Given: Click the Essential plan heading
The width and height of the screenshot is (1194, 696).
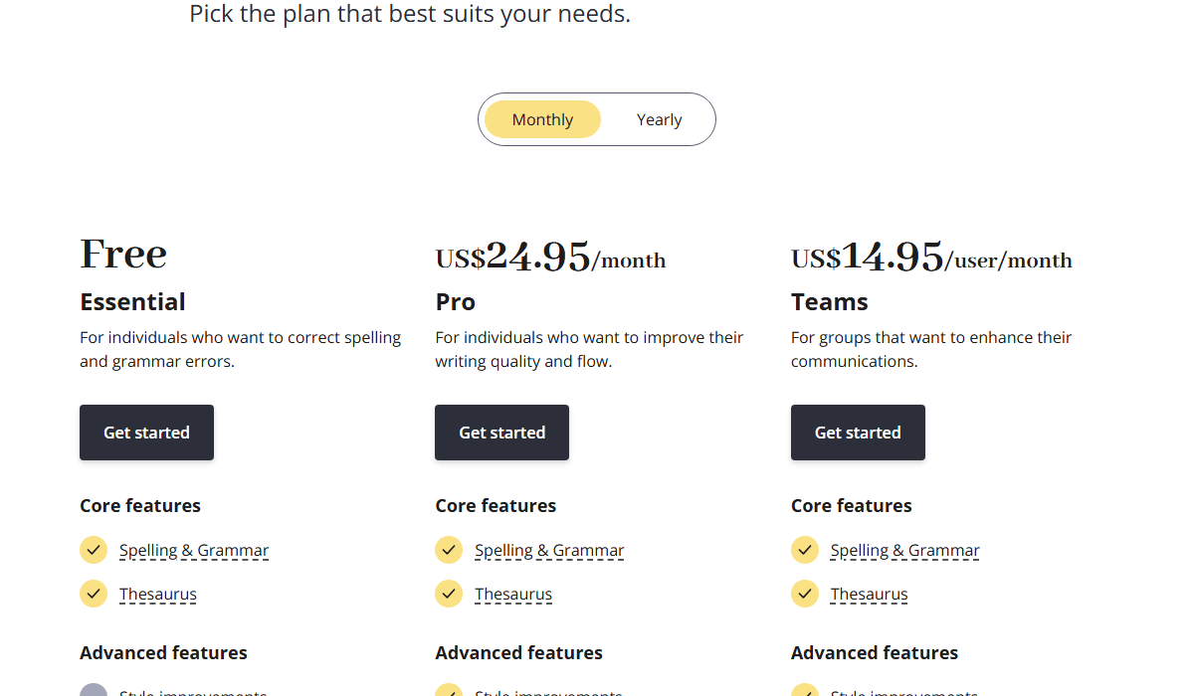Looking at the screenshot, I should pyautogui.click(x=132, y=302).
